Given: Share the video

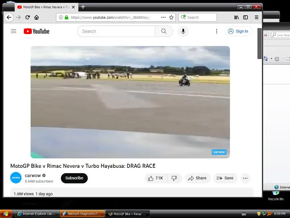Looking at the screenshot, I should (x=197, y=178).
